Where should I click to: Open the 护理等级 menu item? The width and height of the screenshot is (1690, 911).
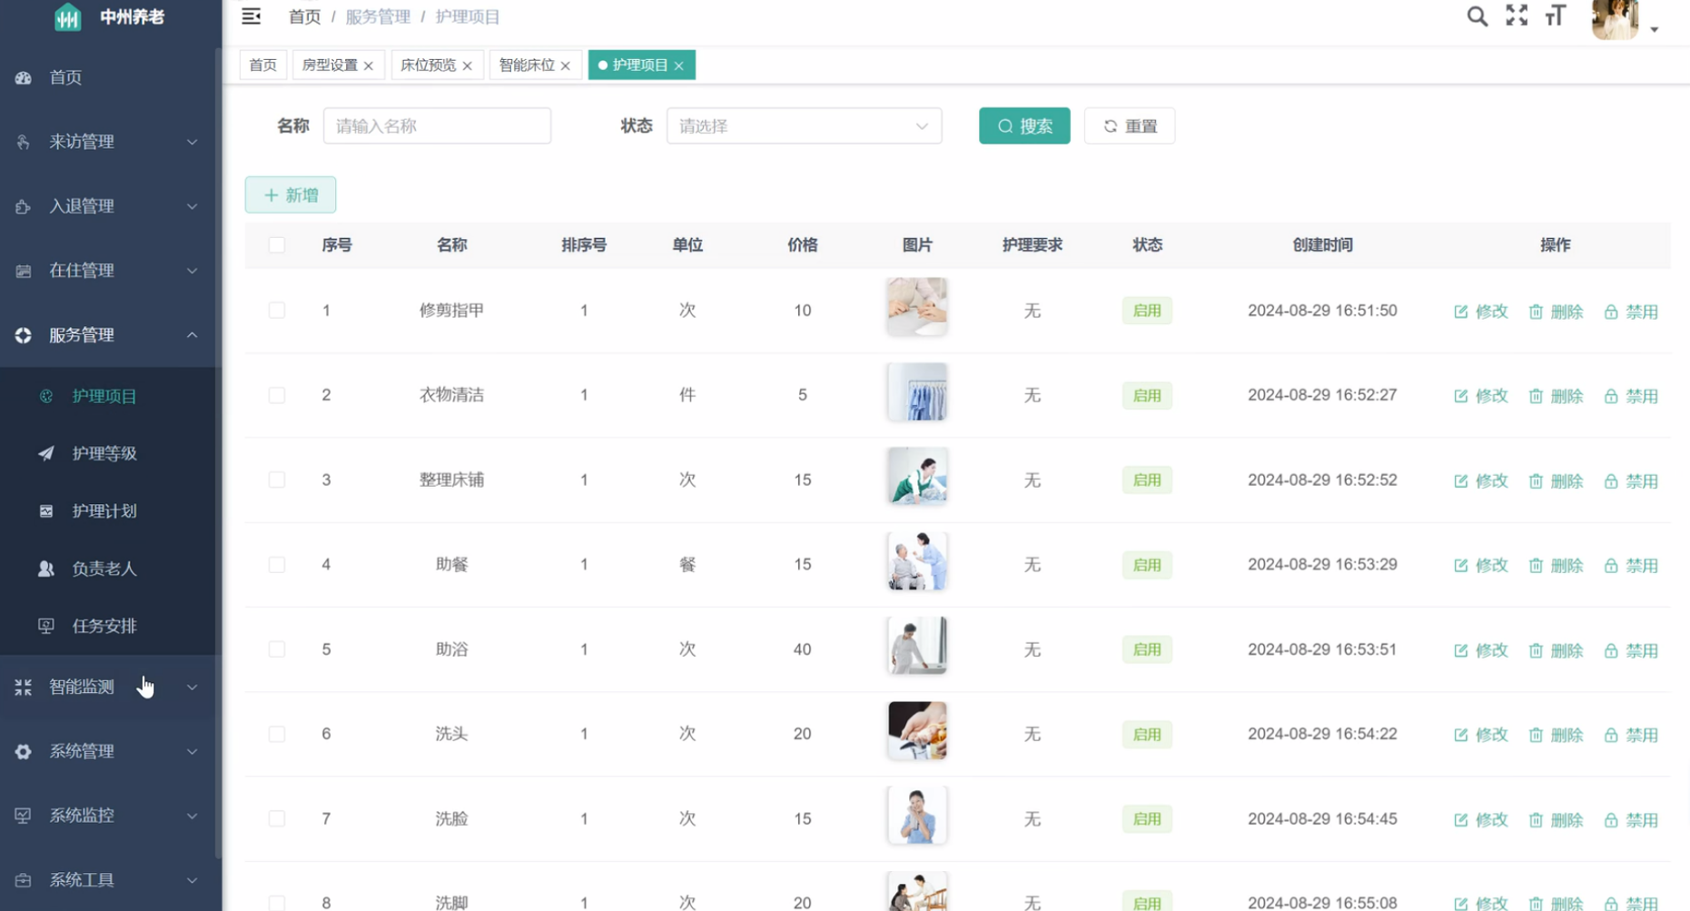(x=104, y=453)
